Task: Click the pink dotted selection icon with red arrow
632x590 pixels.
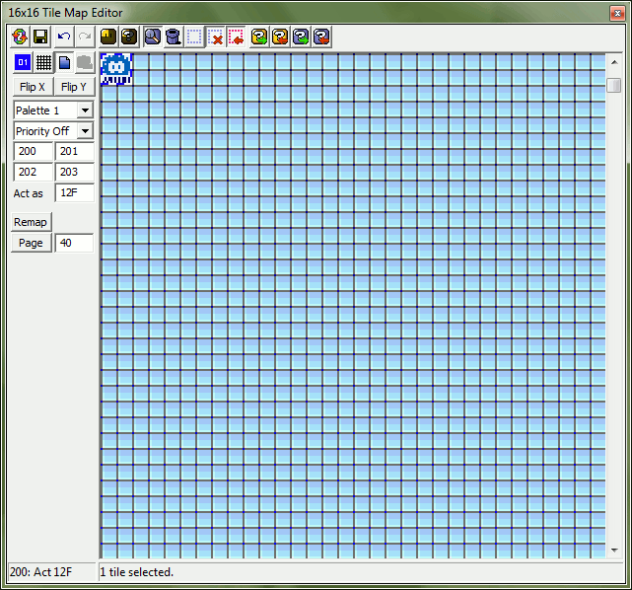Action: [236, 37]
